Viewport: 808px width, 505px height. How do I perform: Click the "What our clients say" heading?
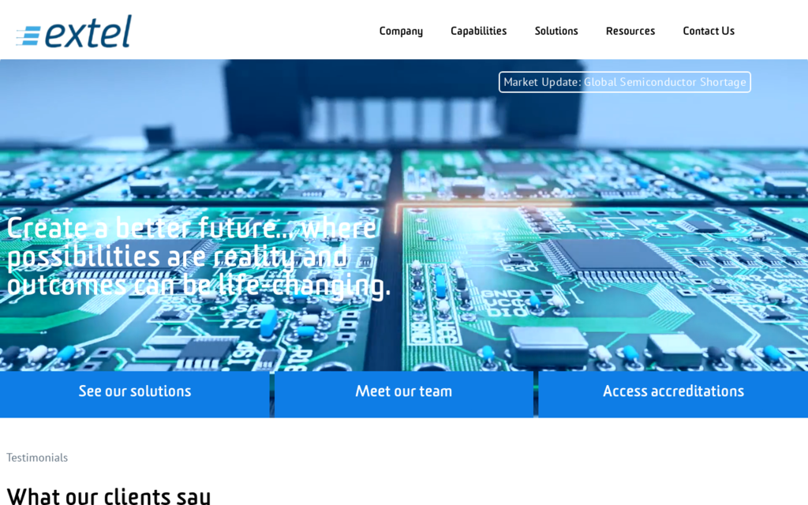point(108,495)
